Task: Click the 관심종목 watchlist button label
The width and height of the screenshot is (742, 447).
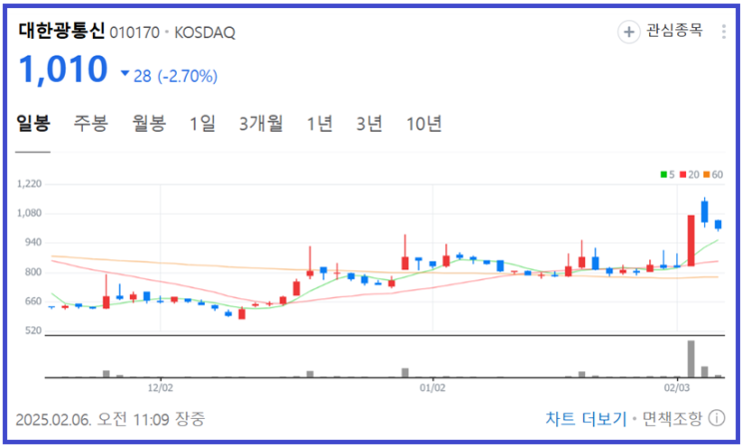Action: click(674, 31)
